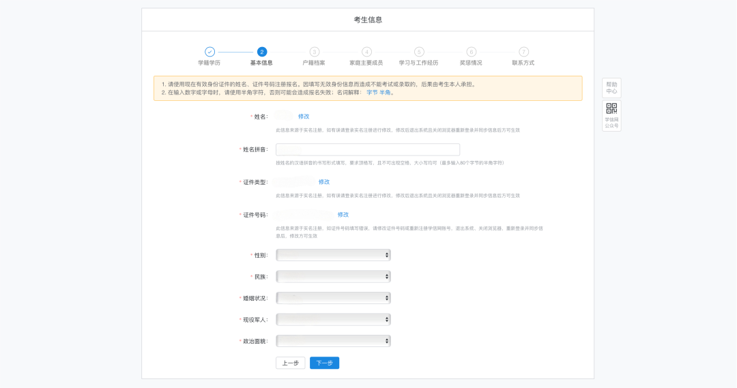Click the 学籍学历 step label
The image size is (737, 388).
click(209, 63)
